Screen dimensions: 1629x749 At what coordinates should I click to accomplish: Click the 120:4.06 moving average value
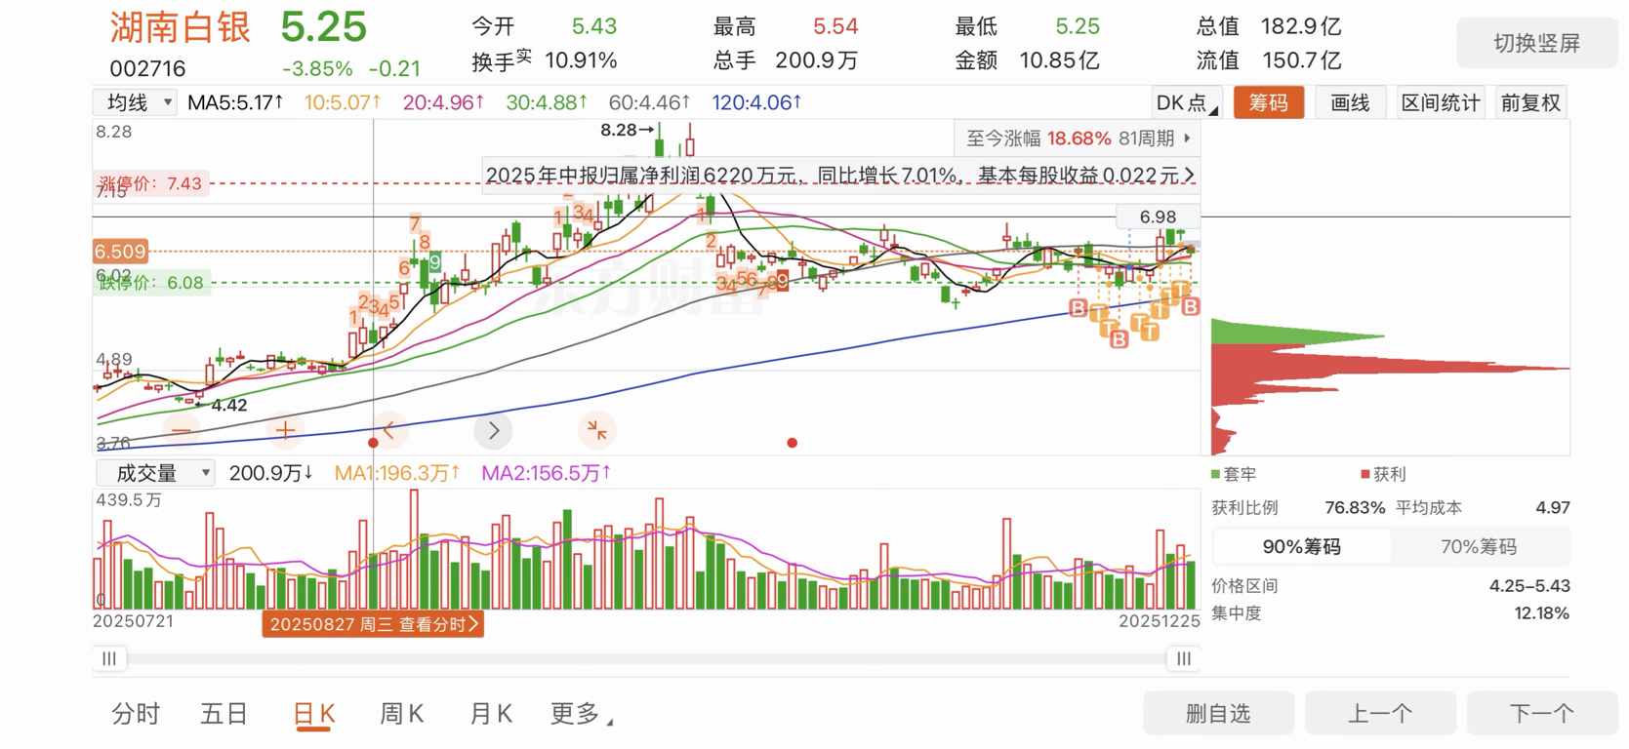click(756, 102)
